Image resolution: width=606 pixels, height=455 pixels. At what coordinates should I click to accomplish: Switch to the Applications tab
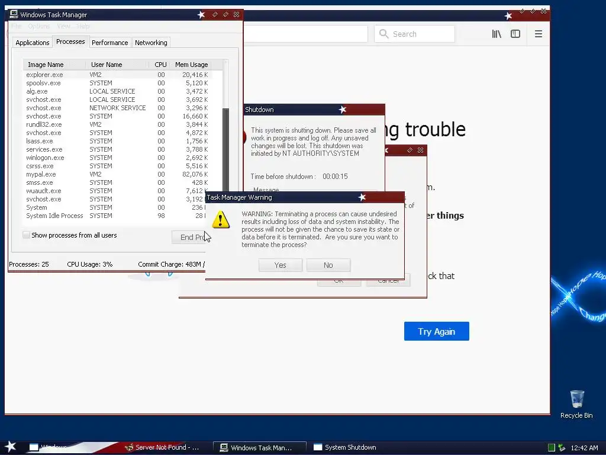click(33, 43)
